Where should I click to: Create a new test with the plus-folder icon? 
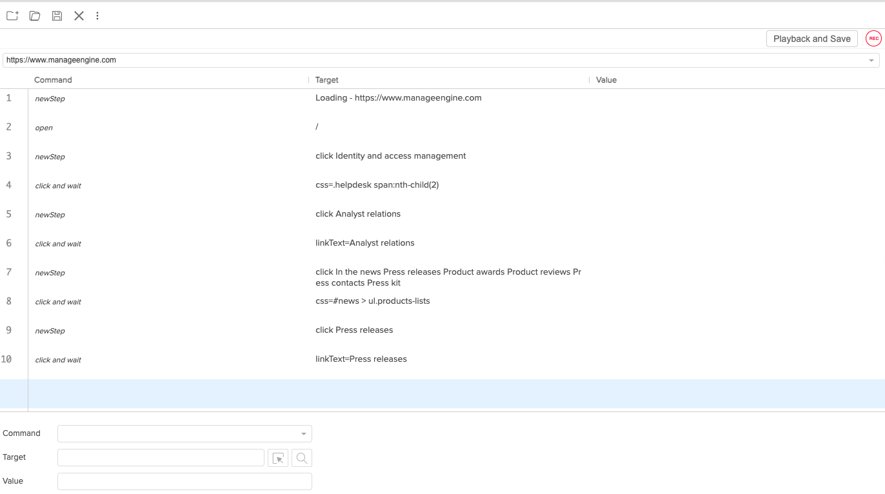[12, 15]
